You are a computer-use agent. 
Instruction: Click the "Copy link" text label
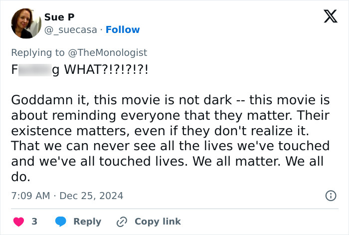tap(158, 221)
